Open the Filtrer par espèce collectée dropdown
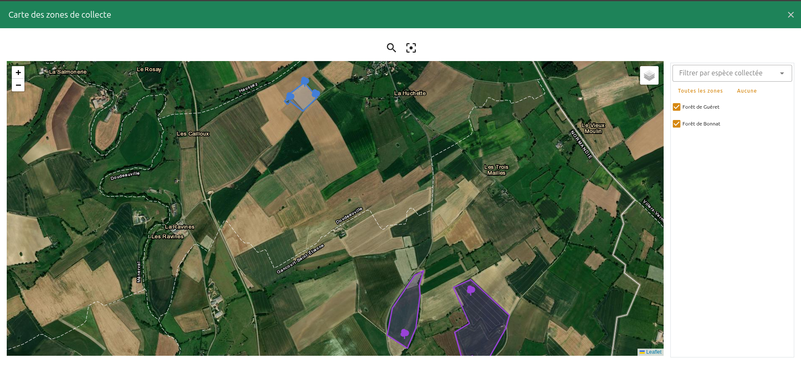The height and width of the screenshot is (376, 801). [x=732, y=73]
